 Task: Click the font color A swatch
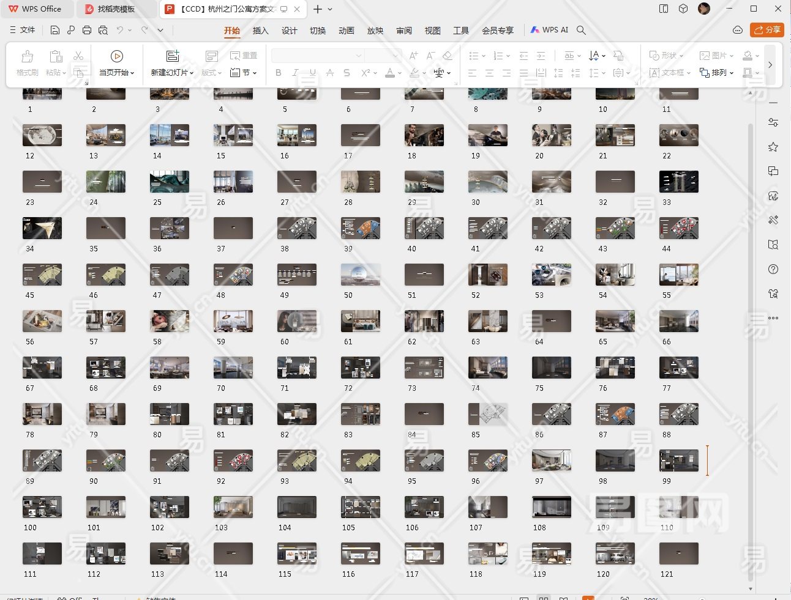390,73
